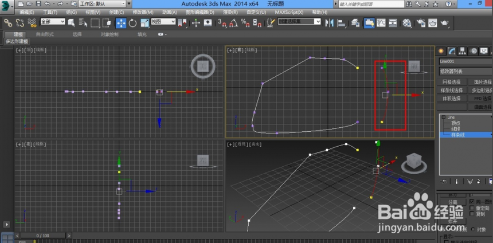
Task: Expand the 视图 reference coordinate dropdown
Action: pyautogui.click(x=163, y=22)
